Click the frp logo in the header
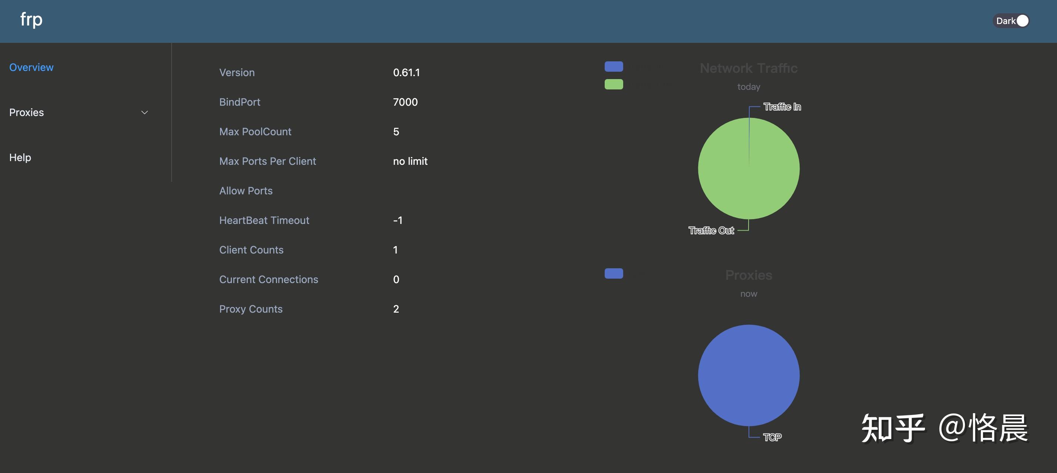The height and width of the screenshot is (473, 1057). tap(31, 20)
